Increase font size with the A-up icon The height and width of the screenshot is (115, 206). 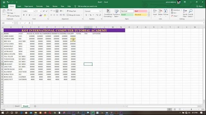coord(44,11)
